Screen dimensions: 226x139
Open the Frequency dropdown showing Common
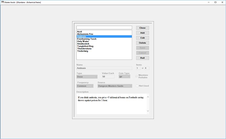85,86
